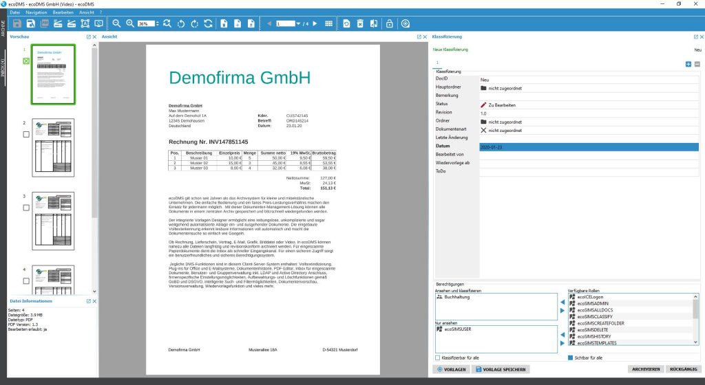Enable the 'Klassifizierbar für alle' checkbox
Viewport: 705px width, 385px height.
(438, 357)
